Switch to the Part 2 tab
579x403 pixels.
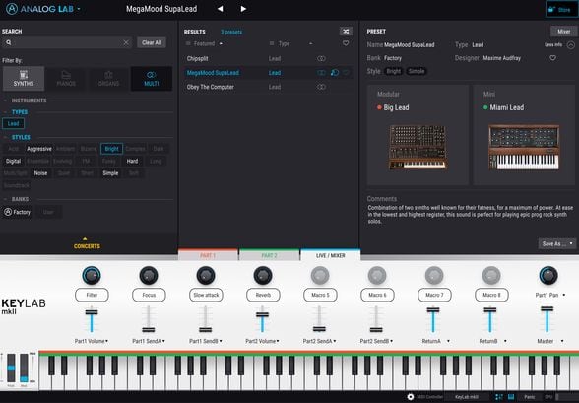[269, 255]
